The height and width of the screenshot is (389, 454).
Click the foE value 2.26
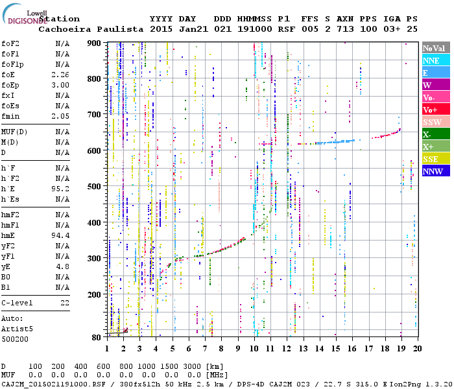(x=60, y=75)
